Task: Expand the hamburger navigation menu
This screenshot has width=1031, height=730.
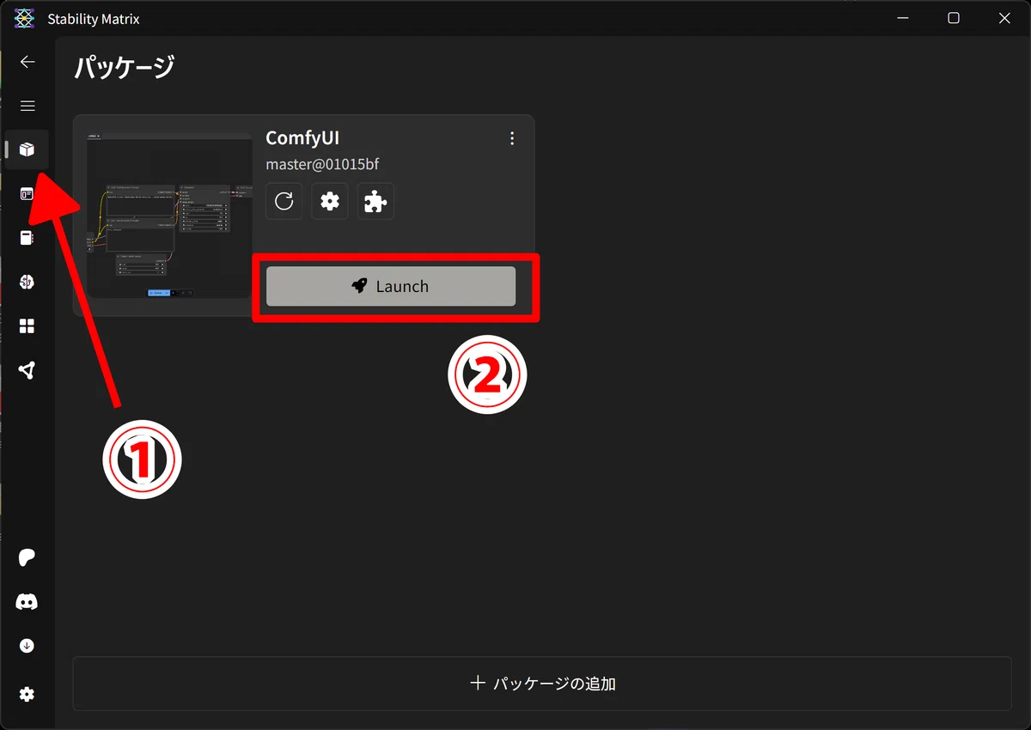Action: coord(27,106)
